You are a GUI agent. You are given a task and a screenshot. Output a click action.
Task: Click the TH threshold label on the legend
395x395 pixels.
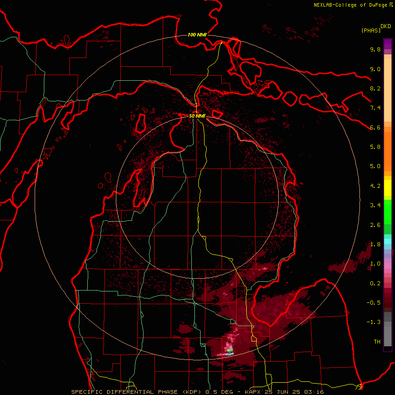coord(377,342)
